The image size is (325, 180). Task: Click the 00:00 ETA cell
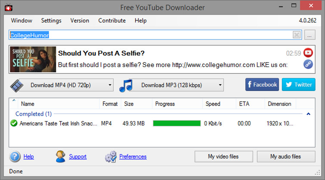pyautogui.click(x=244, y=124)
